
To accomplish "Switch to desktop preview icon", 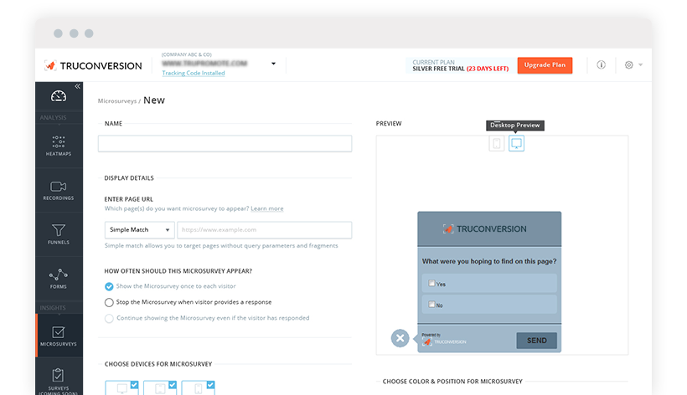I will coord(517,143).
